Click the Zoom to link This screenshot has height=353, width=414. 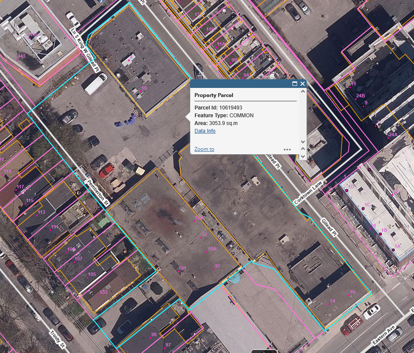(204, 149)
